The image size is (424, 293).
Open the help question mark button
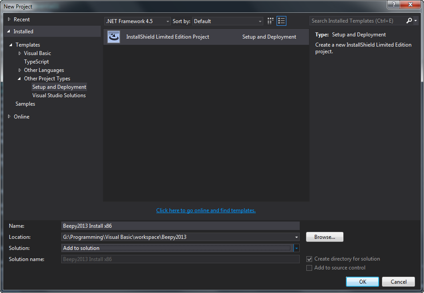pyautogui.click(x=394, y=4)
